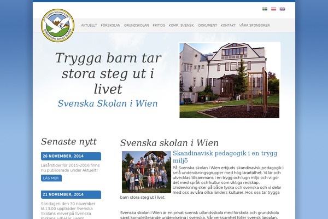Click the text Söndagen den 30 november
Viewport: 328px width, 219px height.
click(68, 204)
